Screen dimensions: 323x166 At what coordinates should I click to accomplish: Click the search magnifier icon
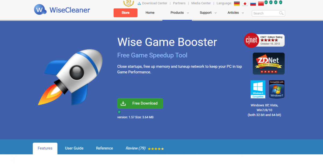click(282, 13)
